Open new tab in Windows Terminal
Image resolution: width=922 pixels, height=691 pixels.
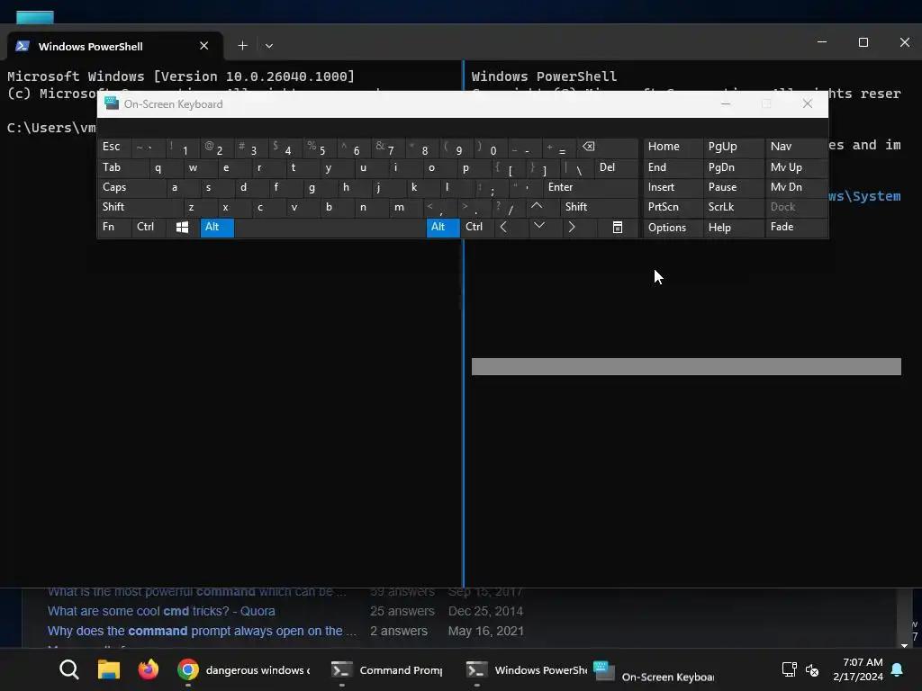tap(242, 45)
